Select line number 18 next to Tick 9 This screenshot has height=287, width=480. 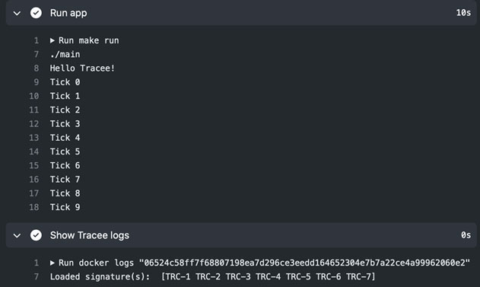[34, 207]
